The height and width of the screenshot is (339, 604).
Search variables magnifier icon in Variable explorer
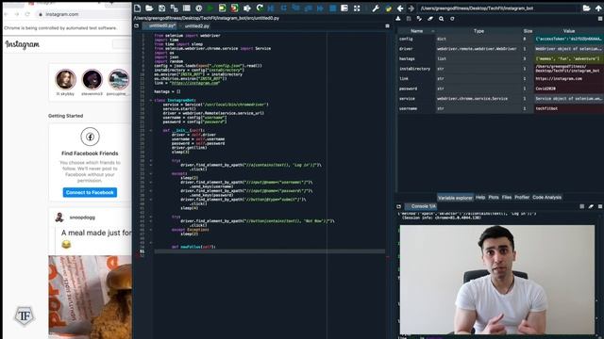point(441,19)
